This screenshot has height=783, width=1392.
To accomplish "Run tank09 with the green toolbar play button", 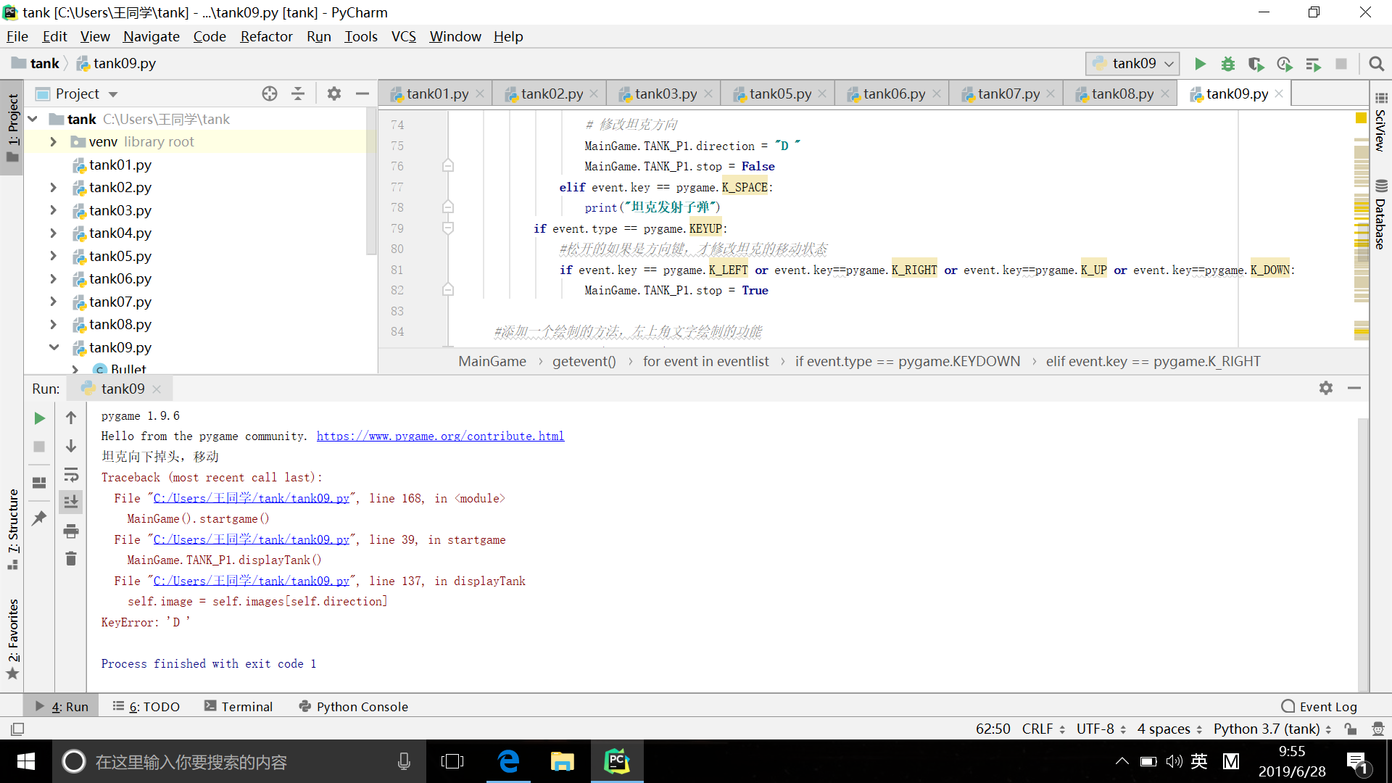I will coord(1200,64).
